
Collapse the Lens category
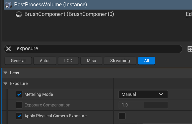tap(5, 73)
